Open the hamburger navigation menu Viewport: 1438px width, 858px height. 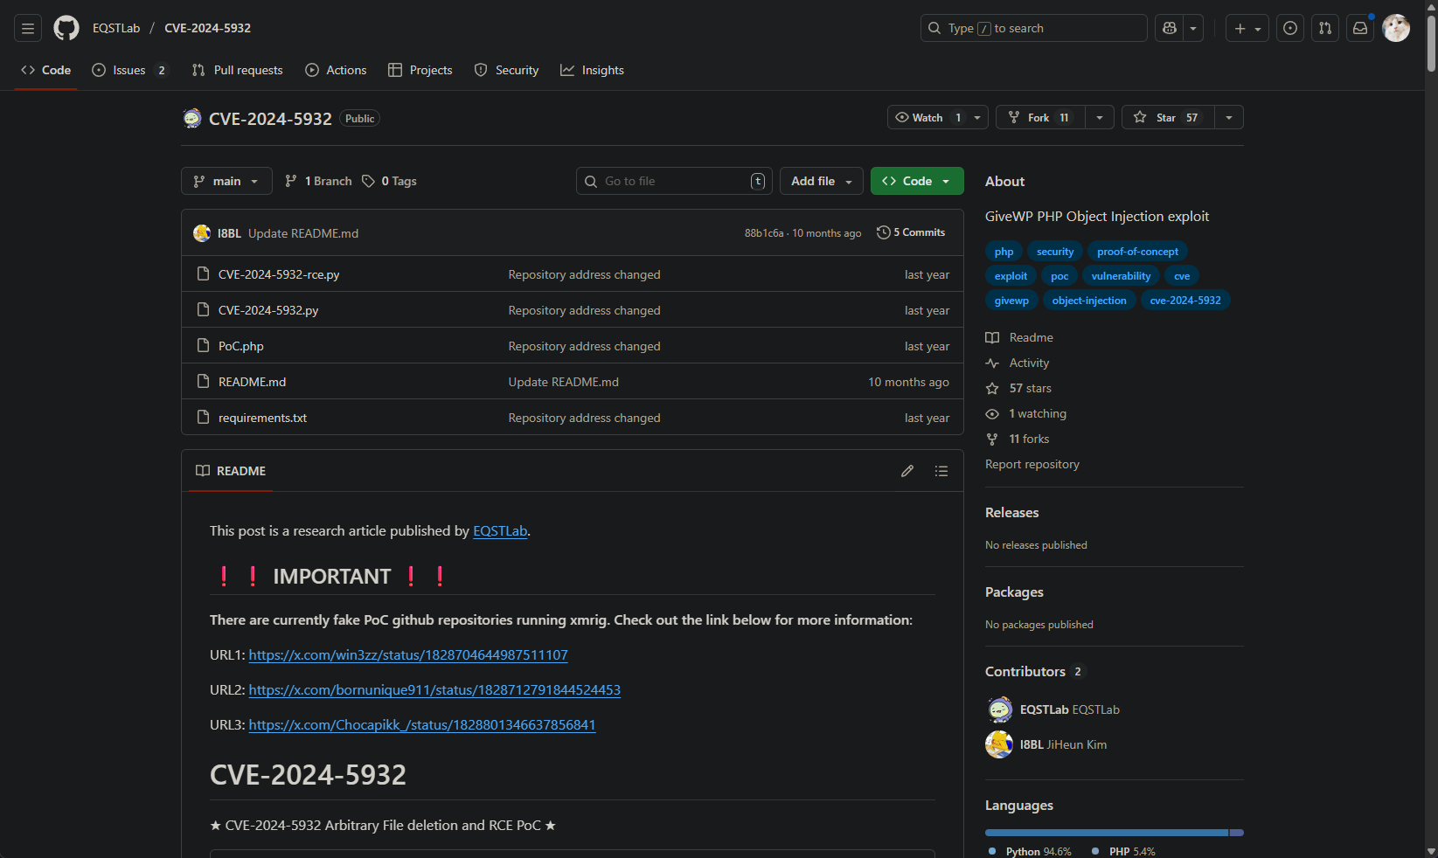pos(28,28)
